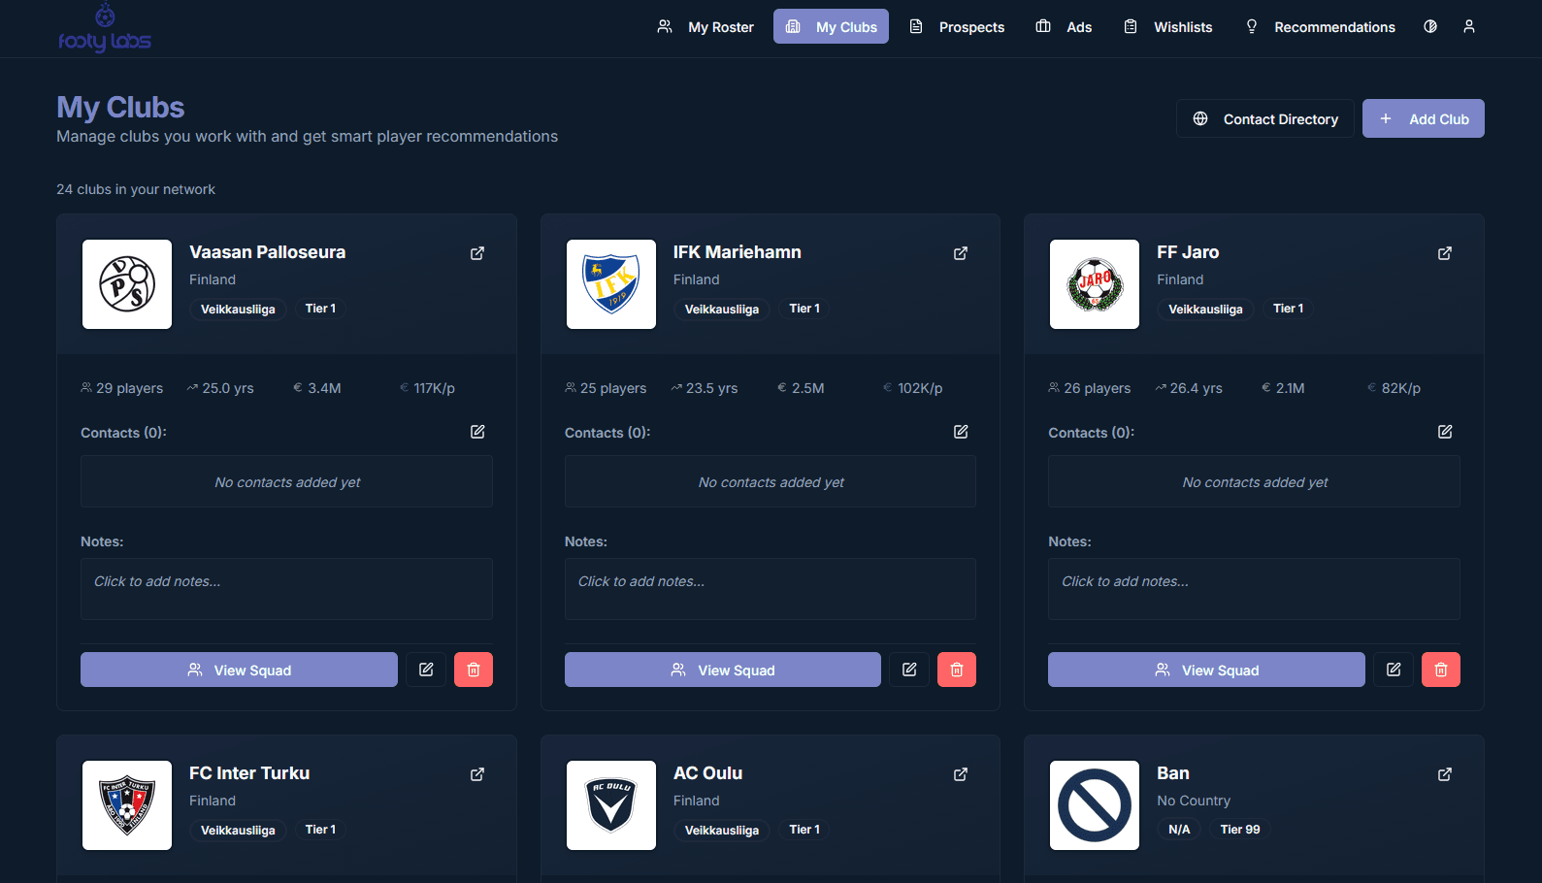Switch to the My Roster tab
The height and width of the screenshot is (883, 1542).
coord(705,27)
